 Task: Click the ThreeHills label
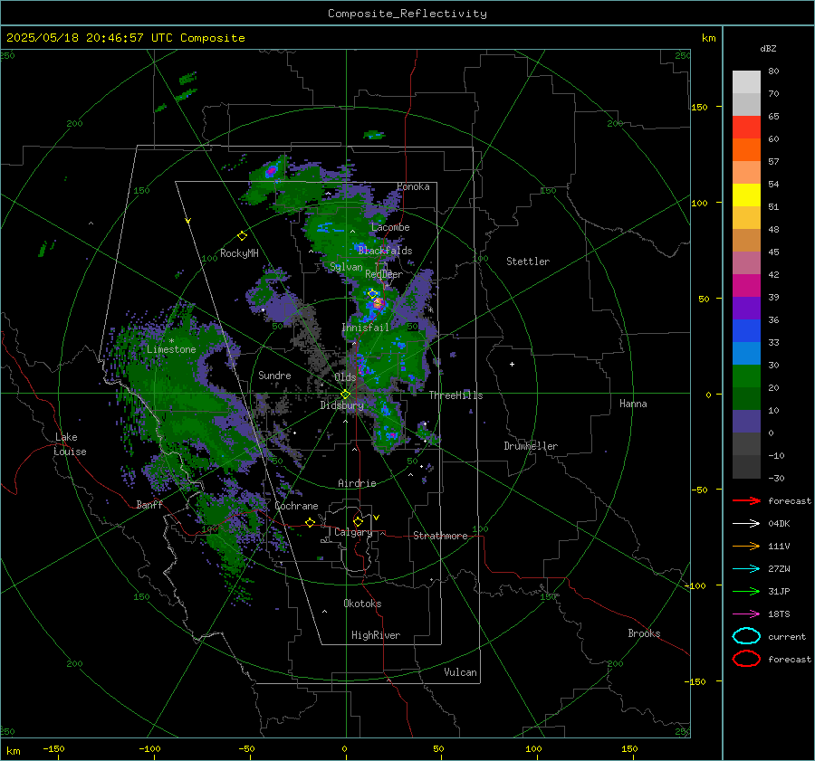point(455,395)
